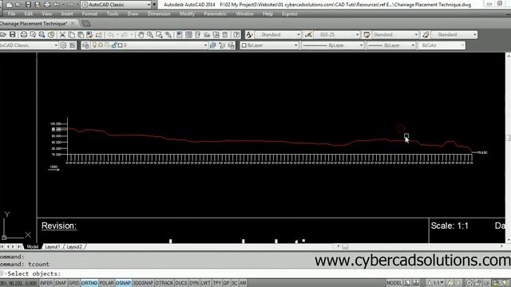Toggle GRID display in status bar
Image resolution: width=511 pixels, height=287 pixels.
[x=74, y=283]
